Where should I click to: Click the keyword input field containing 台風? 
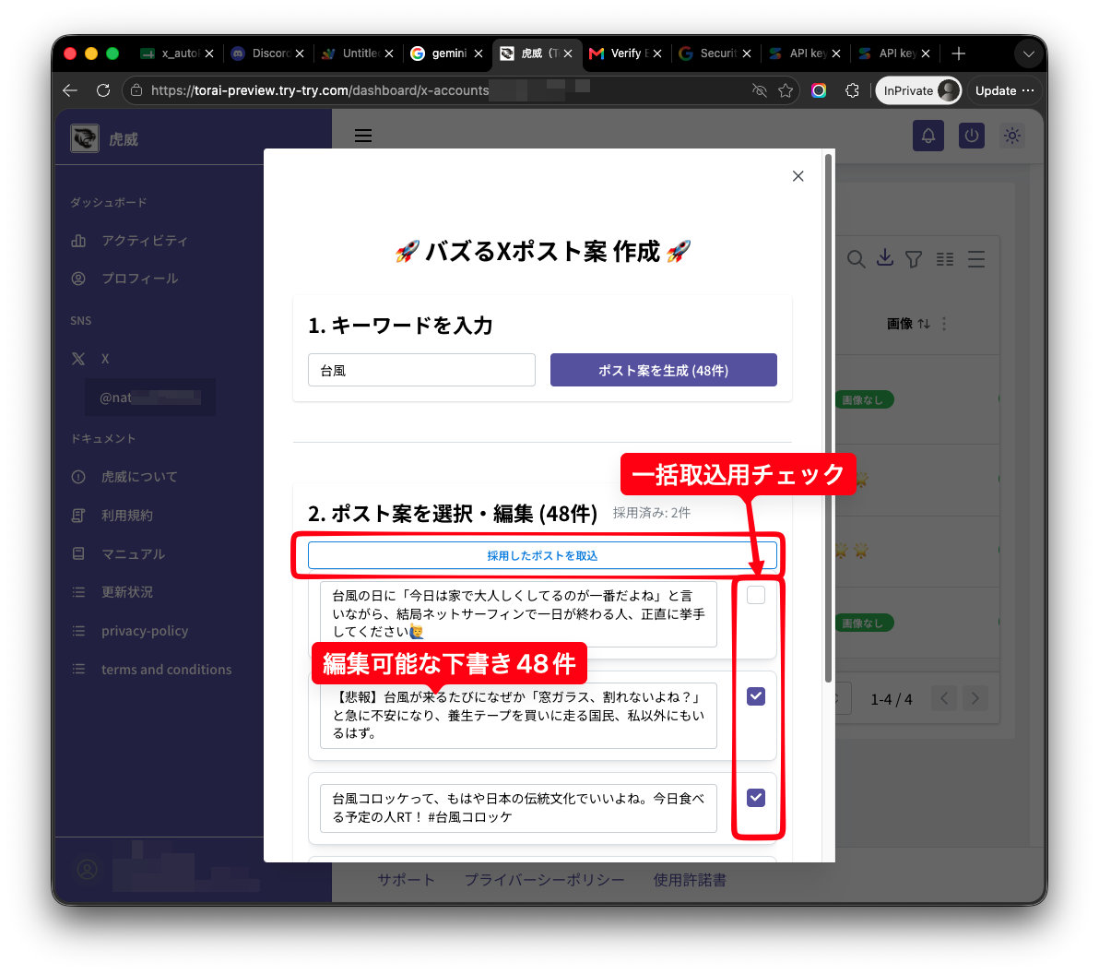pos(421,370)
